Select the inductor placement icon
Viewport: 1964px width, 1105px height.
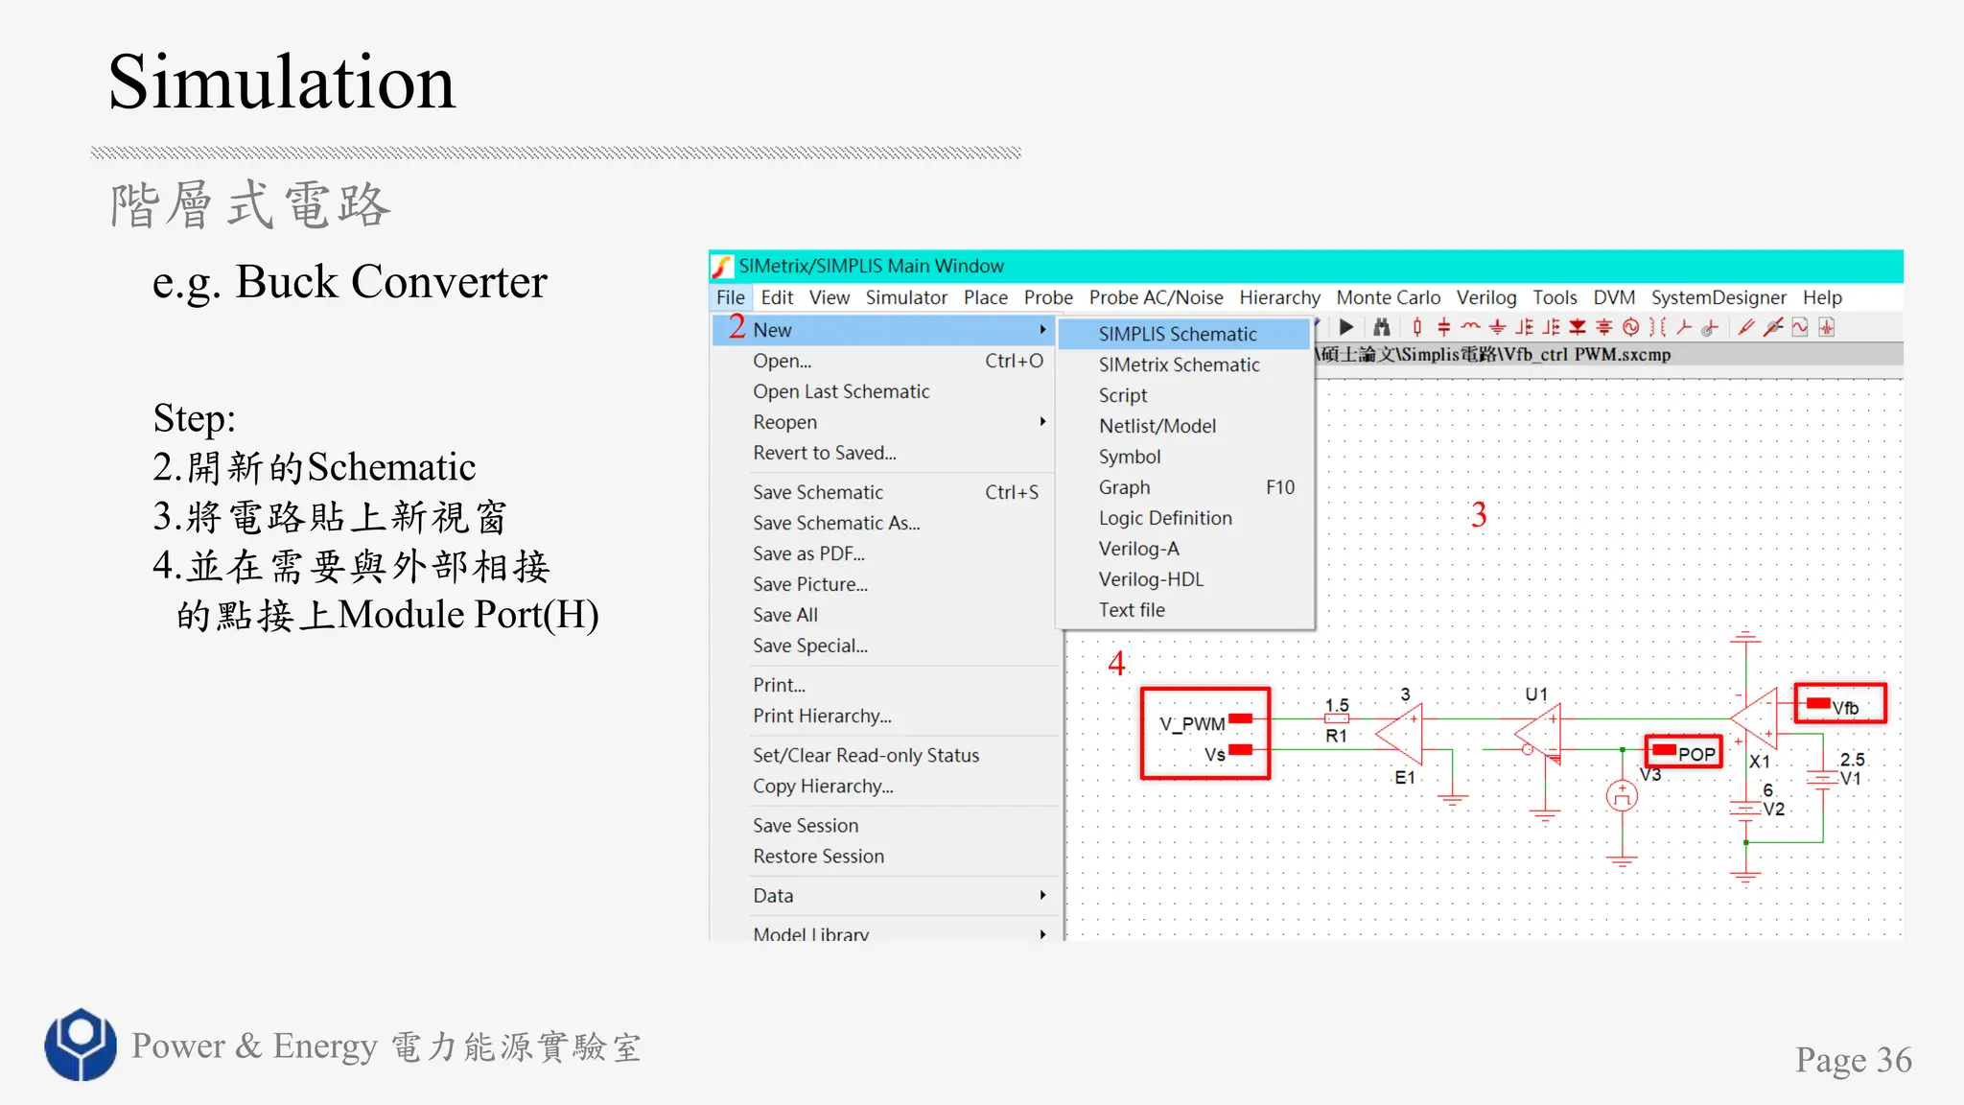(1470, 327)
